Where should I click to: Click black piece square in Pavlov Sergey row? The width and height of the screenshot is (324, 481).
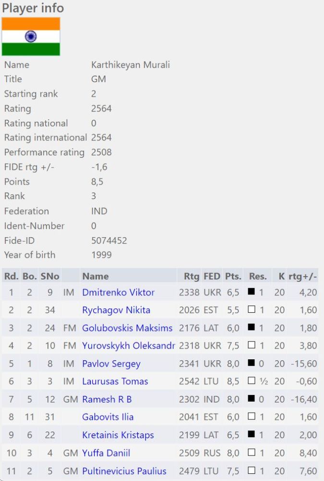pos(252,364)
